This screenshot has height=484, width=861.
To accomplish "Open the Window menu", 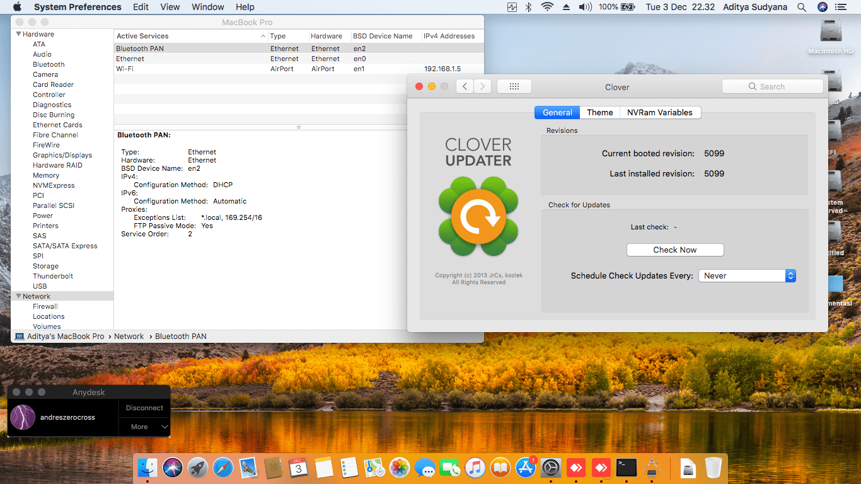I will tap(207, 7).
